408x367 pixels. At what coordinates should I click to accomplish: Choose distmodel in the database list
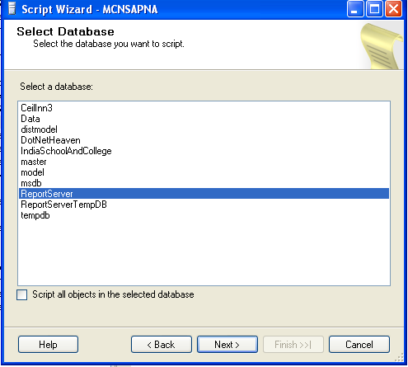[x=204, y=129]
